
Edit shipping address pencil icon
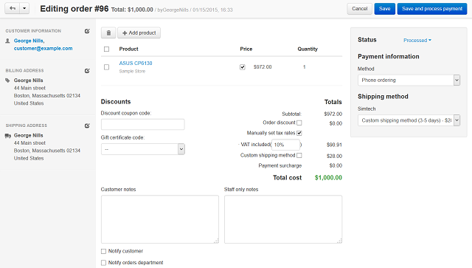(x=87, y=126)
